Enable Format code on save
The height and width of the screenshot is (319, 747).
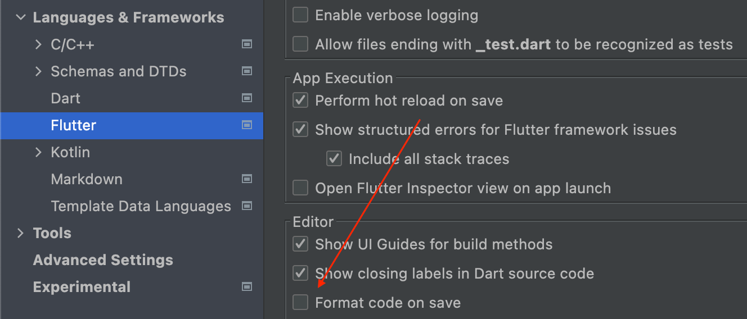point(301,303)
